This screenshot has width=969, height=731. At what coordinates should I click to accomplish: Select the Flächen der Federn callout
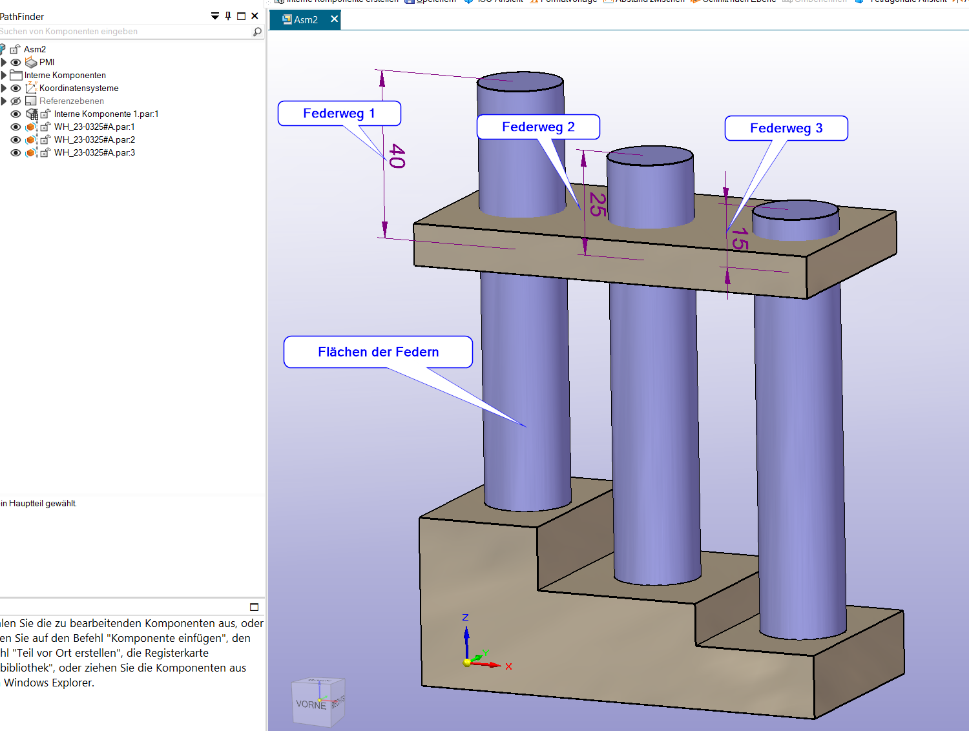point(378,352)
